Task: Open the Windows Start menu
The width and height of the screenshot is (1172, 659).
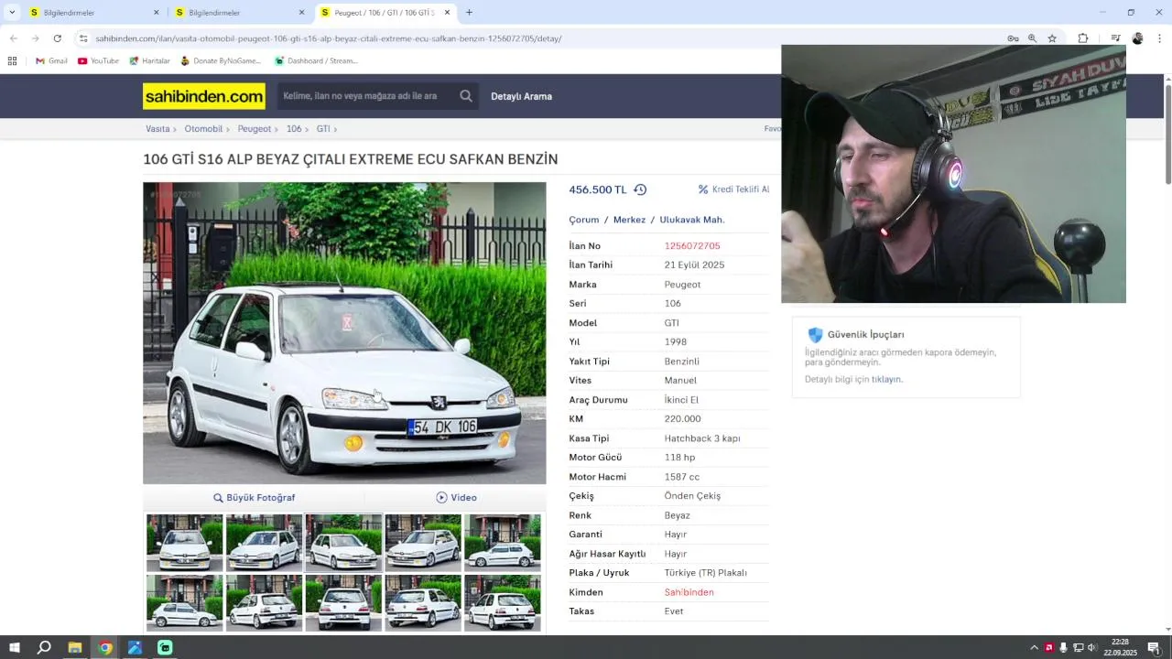Action: point(15,648)
